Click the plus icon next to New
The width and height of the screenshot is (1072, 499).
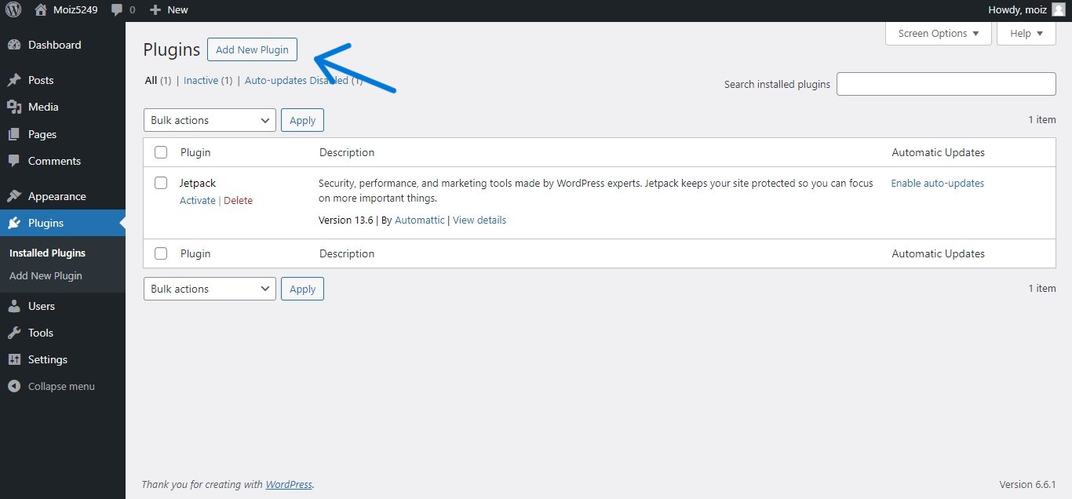tap(155, 10)
